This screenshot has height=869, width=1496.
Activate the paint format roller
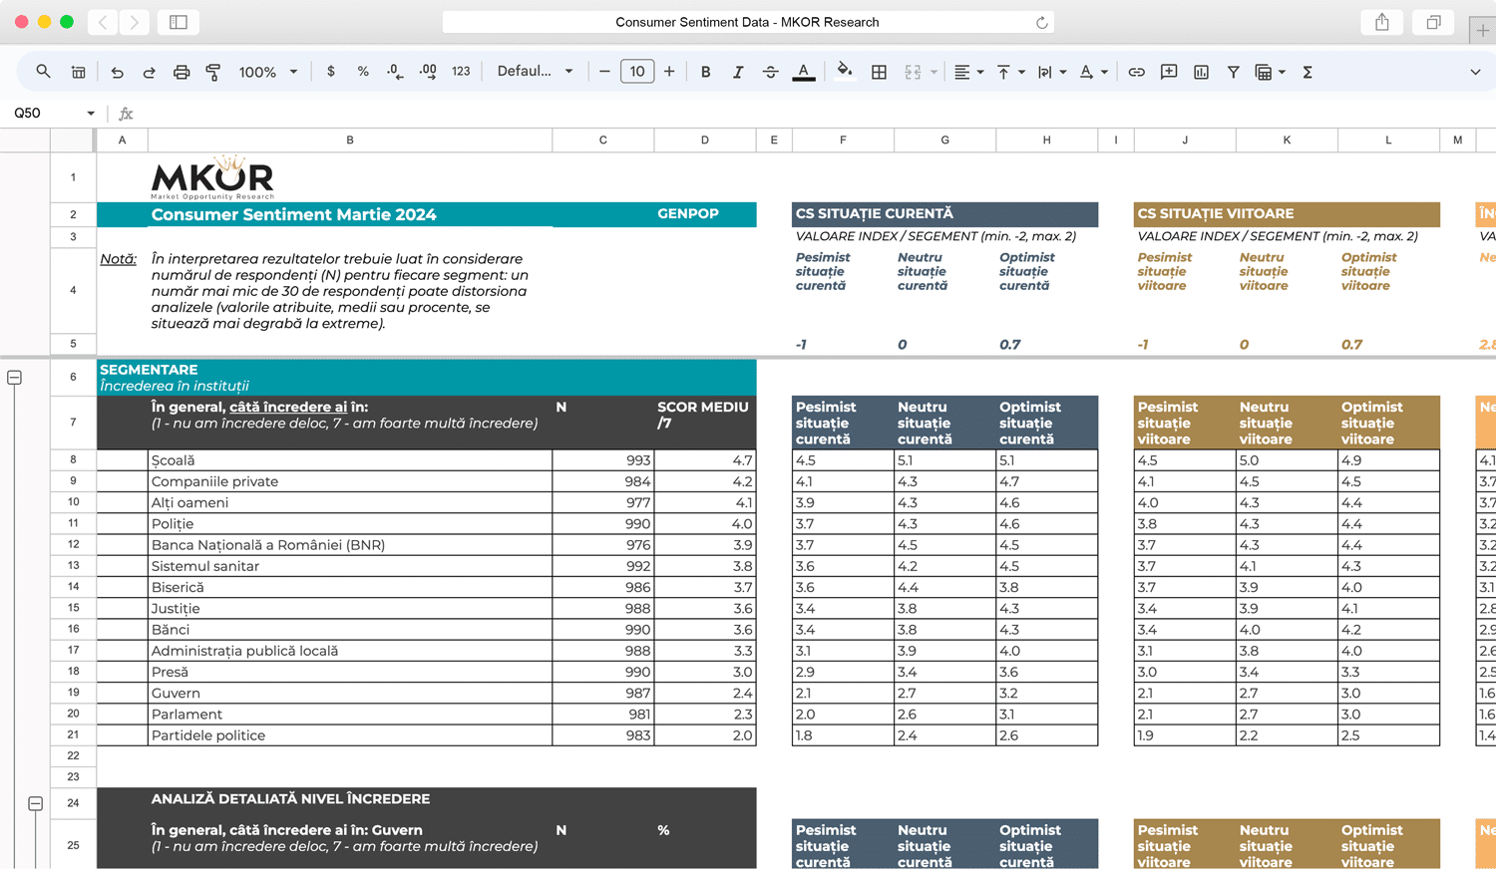click(x=212, y=72)
